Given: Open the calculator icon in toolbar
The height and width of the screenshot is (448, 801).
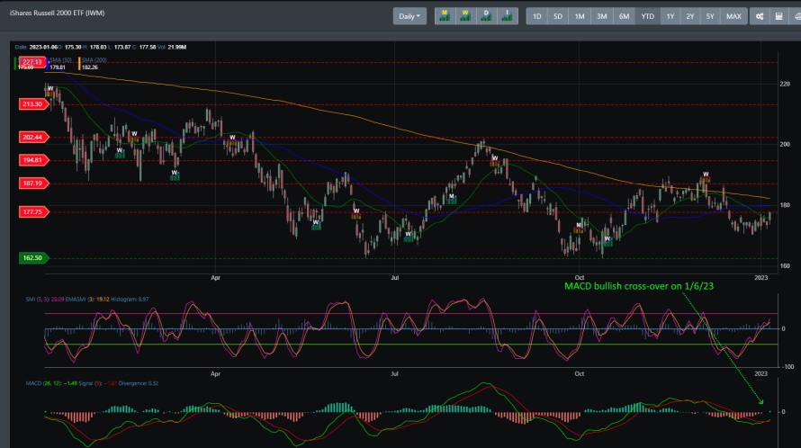Looking at the screenshot, I should (779, 16).
